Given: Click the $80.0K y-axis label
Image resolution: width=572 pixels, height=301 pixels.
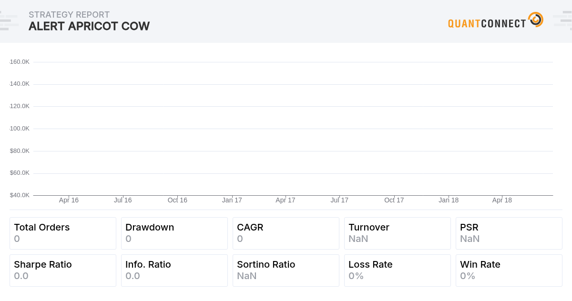Looking at the screenshot, I should pyautogui.click(x=20, y=151).
